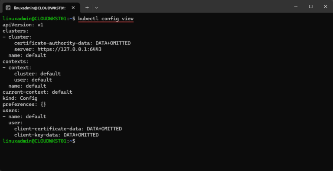Close the linuxadmin@CLOUDWKST01 tab
Image resolution: width=333 pixels, height=171 pixels.
pos(73,8)
